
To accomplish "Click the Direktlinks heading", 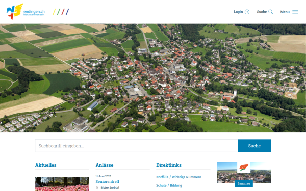I will pyautogui.click(x=169, y=165).
